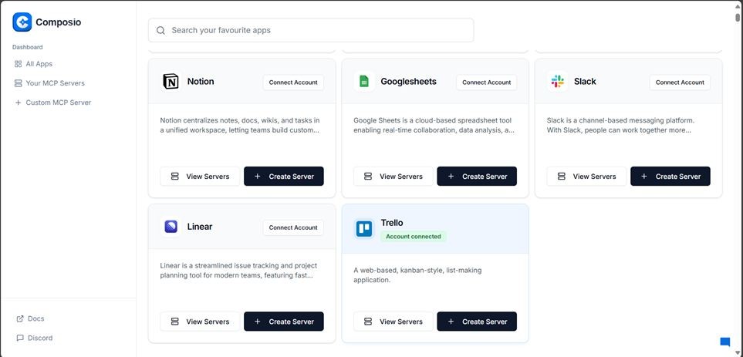Open All Apps in sidebar
Image resolution: width=743 pixels, height=357 pixels.
coord(39,64)
